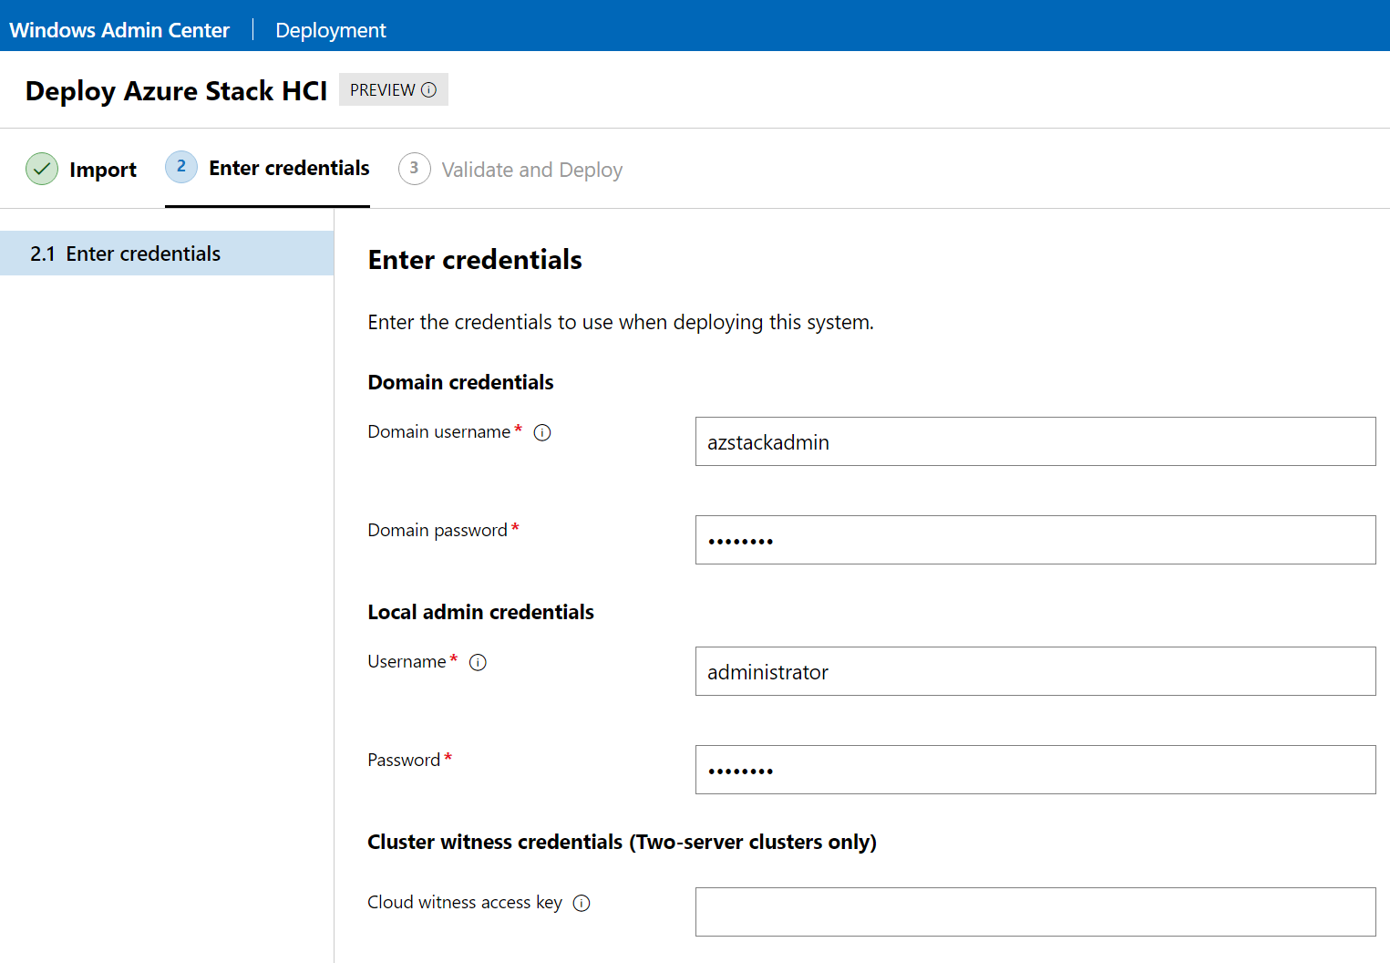Click the green checkmark Import step icon
The image size is (1390, 963).
(42, 169)
